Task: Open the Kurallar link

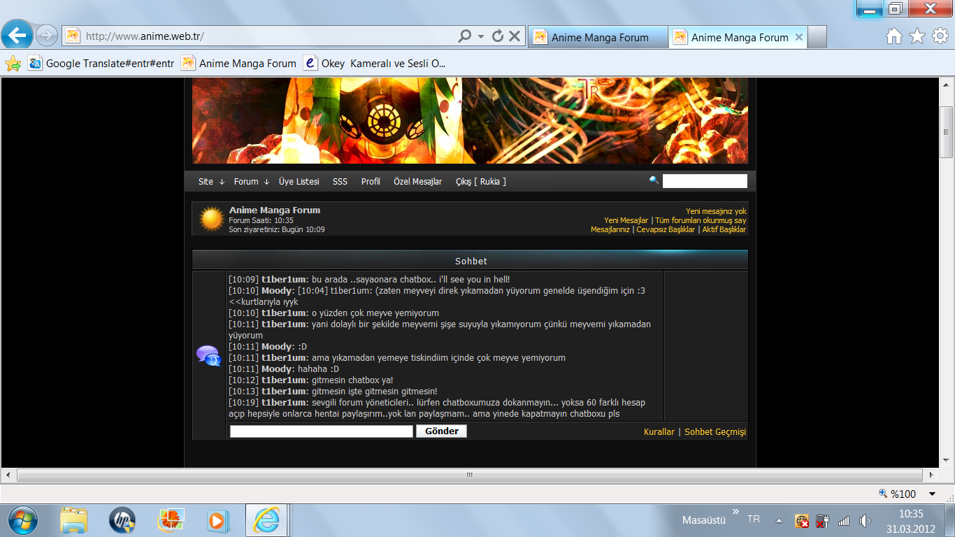Action: pos(659,432)
